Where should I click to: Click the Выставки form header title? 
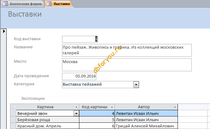coord(25,14)
